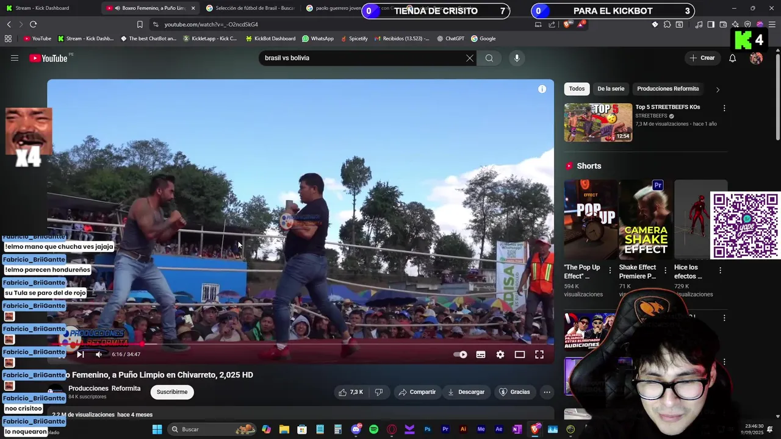The image size is (781, 439).
Task: Open options for Top 5 STREETBEEFS video
Action: coord(724,108)
